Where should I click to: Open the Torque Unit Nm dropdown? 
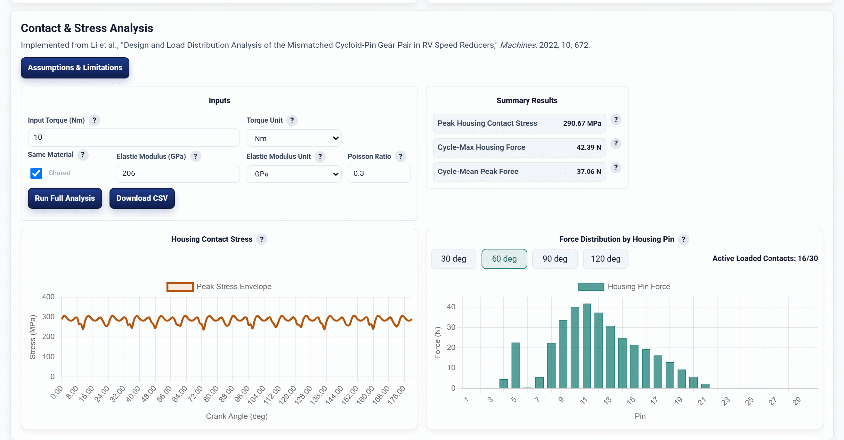coord(294,138)
